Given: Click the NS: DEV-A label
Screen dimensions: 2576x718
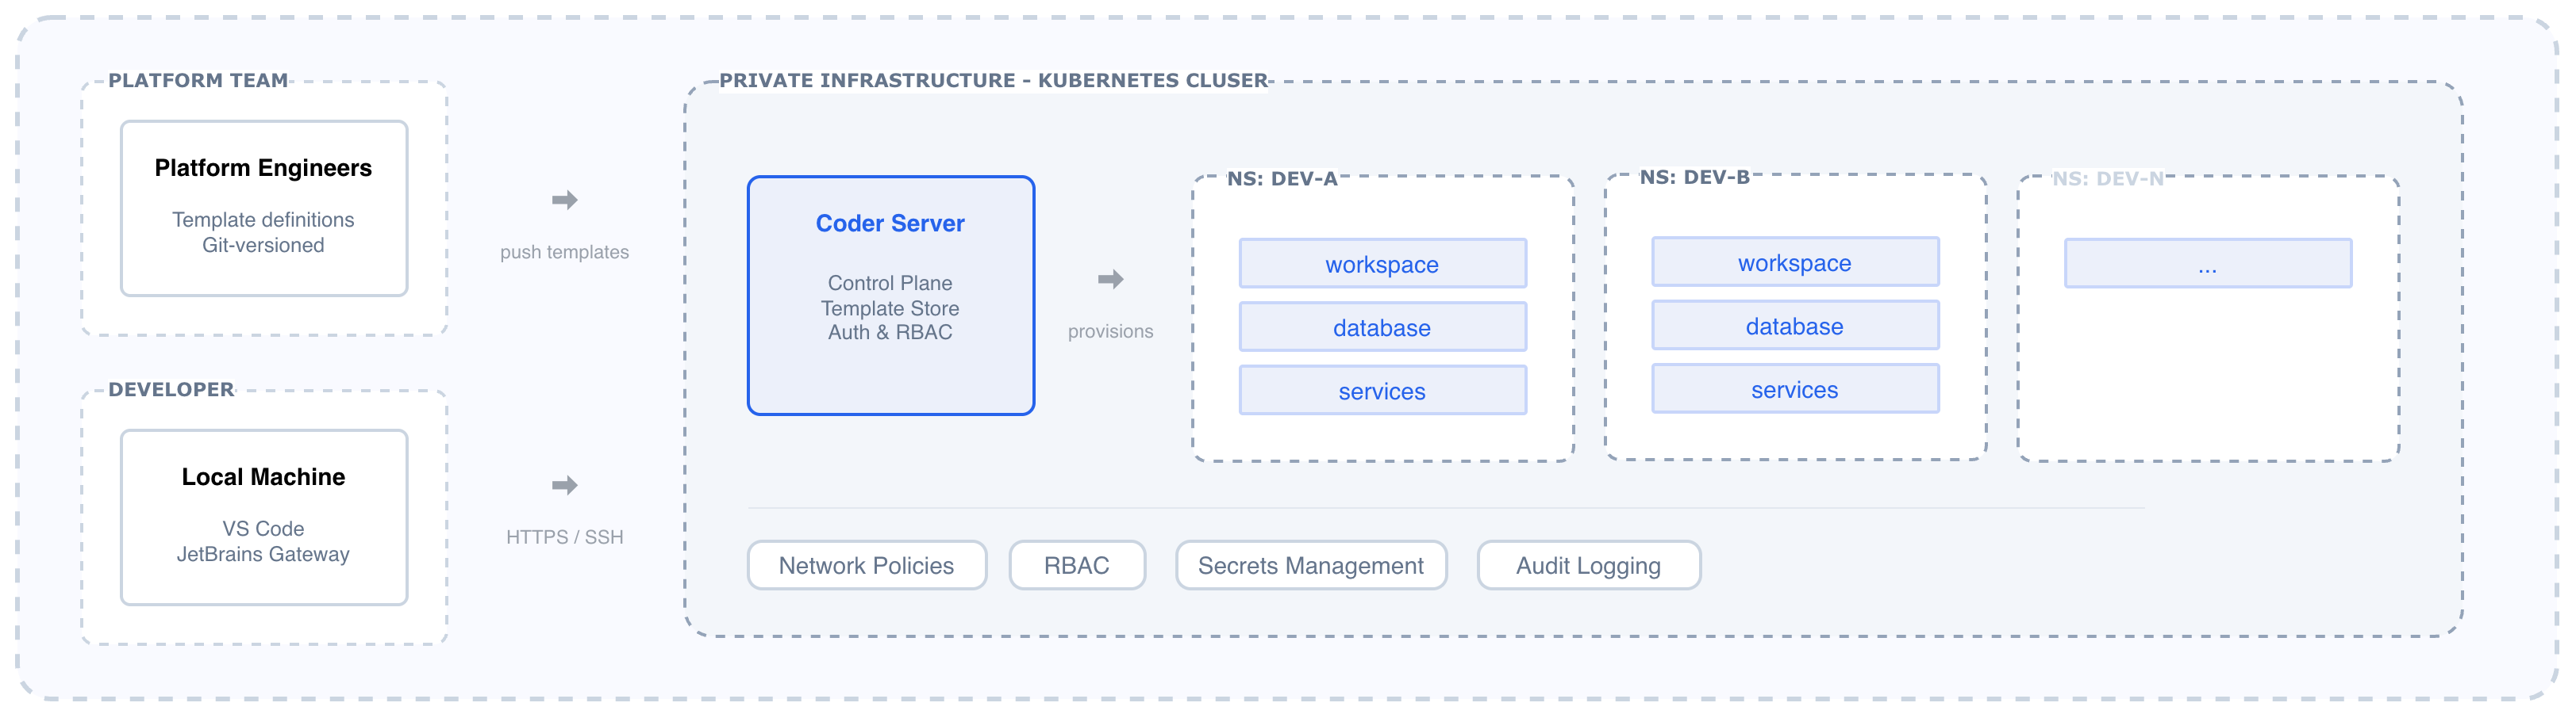Looking at the screenshot, I should click(1282, 179).
